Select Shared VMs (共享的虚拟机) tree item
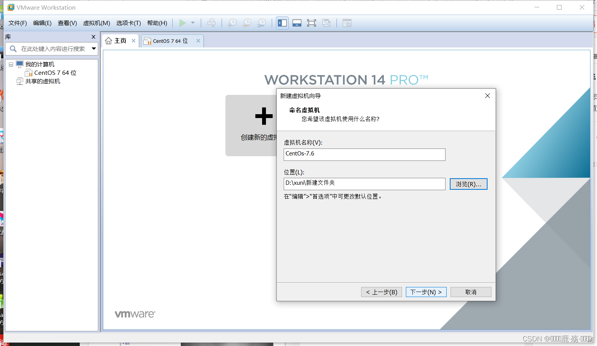Screen dimensions: 597x346 click(42, 81)
